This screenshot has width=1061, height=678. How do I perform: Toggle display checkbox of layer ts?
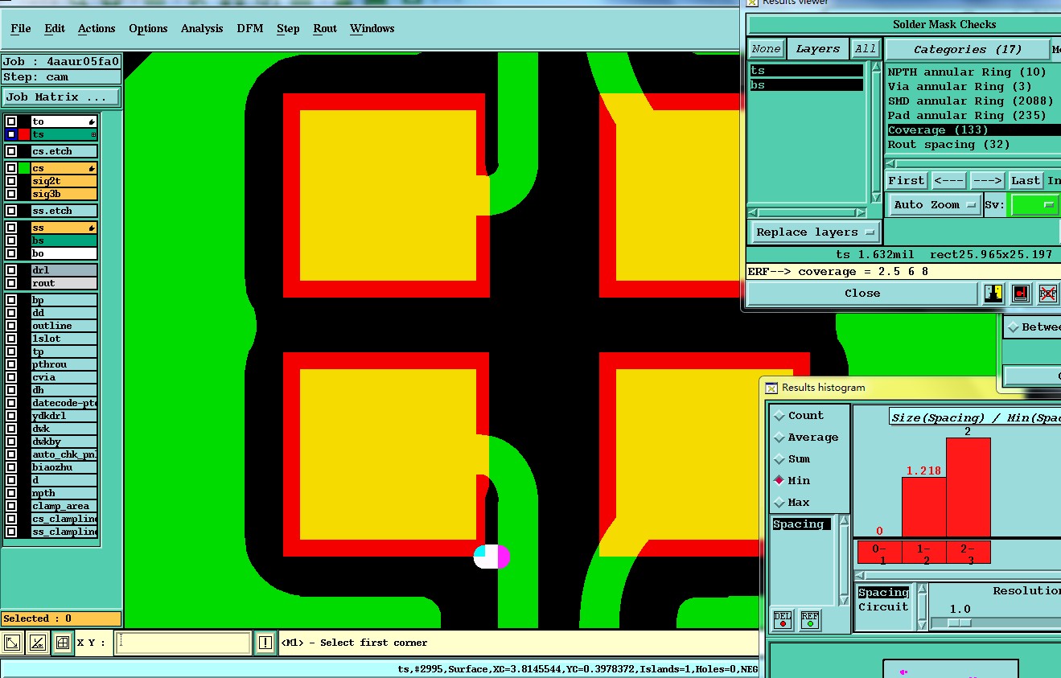click(x=11, y=134)
